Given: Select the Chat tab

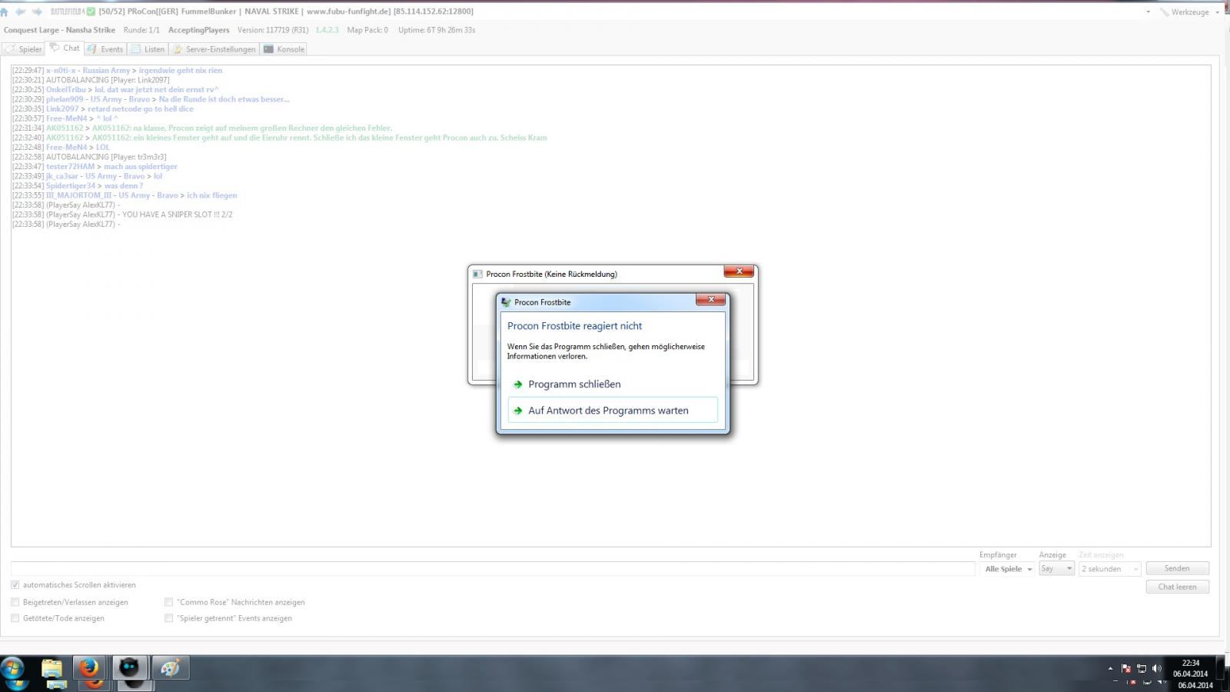Looking at the screenshot, I should pos(65,48).
